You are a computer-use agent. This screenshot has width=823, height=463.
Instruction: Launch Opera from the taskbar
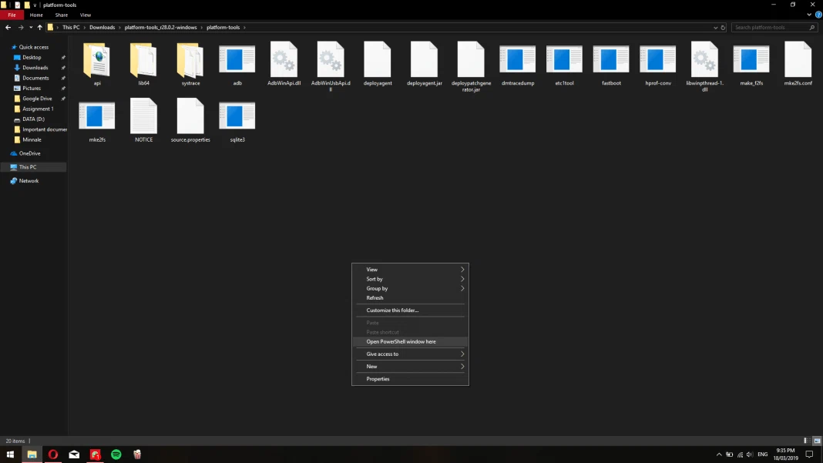pos(53,455)
